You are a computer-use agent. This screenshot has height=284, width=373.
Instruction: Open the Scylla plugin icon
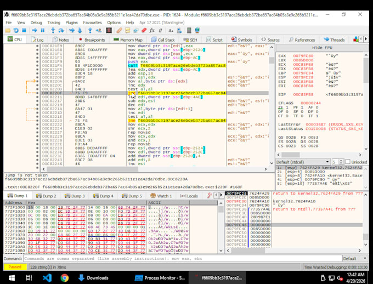coord(109,31)
